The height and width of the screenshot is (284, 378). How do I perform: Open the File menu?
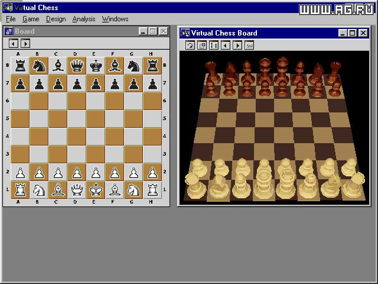tap(11, 19)
